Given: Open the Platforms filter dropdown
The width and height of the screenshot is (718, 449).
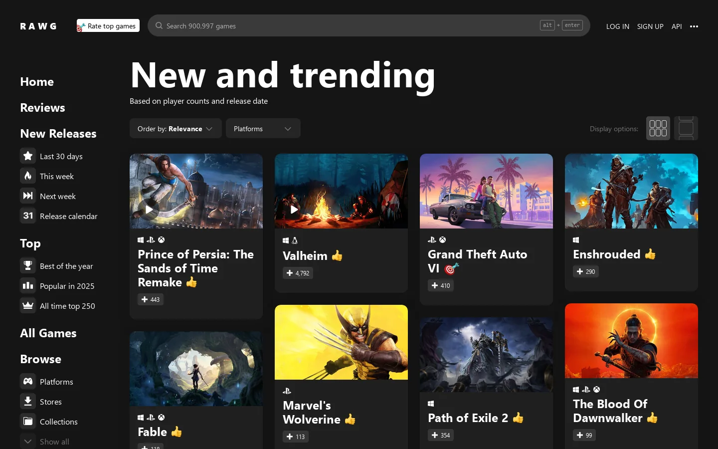Looking at the screenshot, I should point(263,128).
